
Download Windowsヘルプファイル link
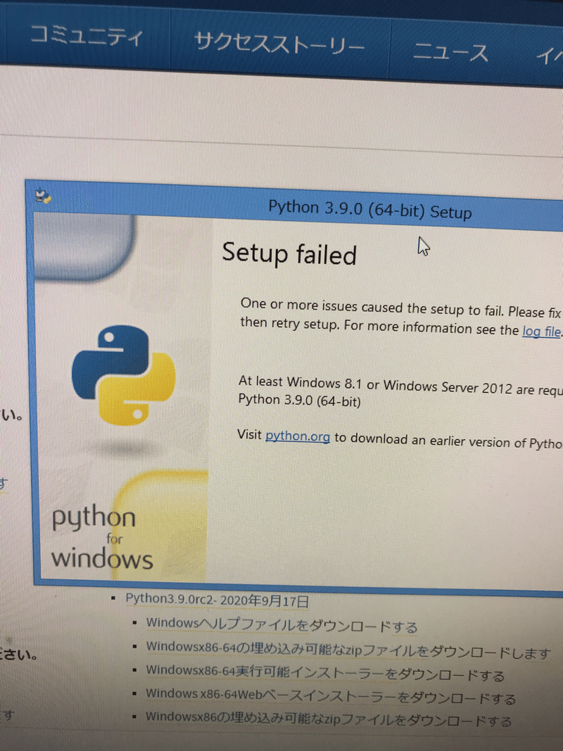tap(281, 624)
